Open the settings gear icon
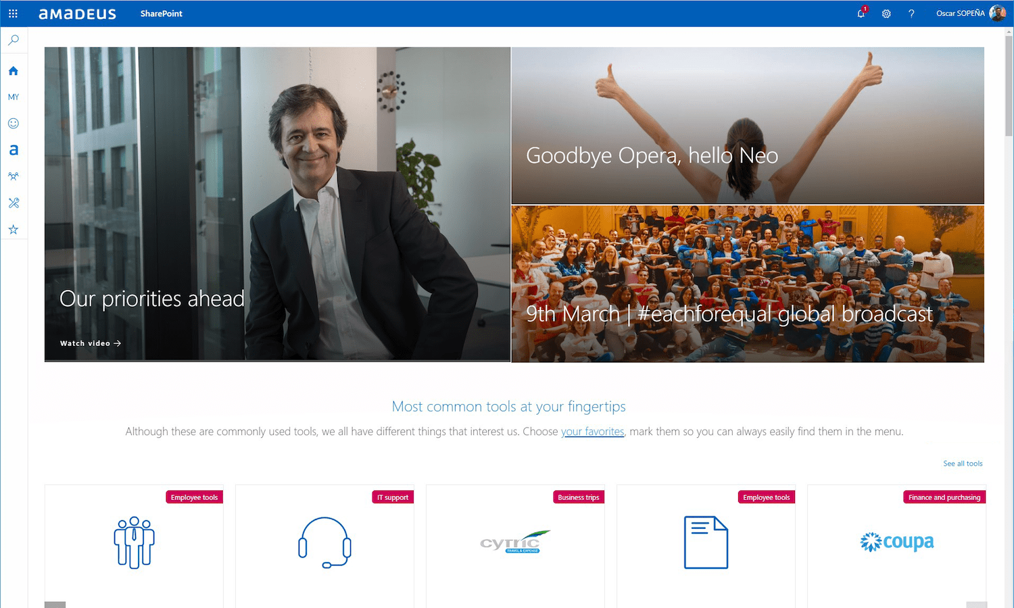The image size is (1014, 608). (886, 14)
